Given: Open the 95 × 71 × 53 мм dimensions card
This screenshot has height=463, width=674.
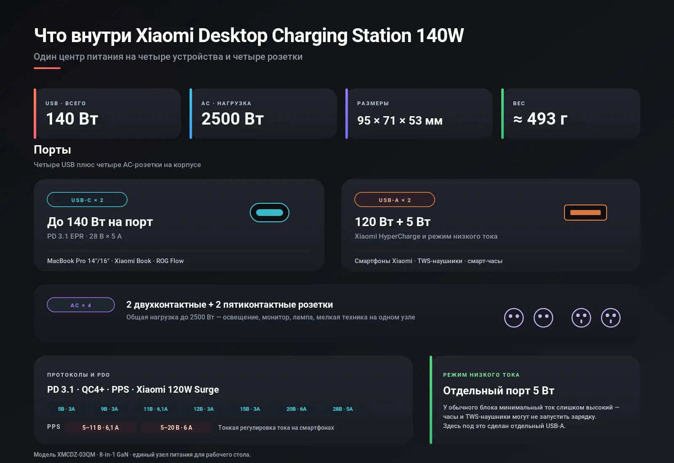Looking at the screenshot, I should pos(419,114).
